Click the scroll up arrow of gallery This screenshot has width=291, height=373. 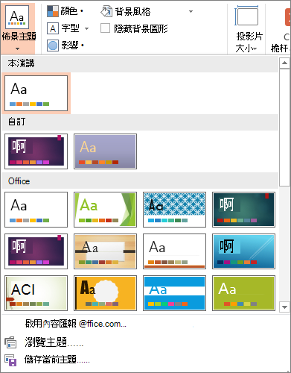(284, 63)
